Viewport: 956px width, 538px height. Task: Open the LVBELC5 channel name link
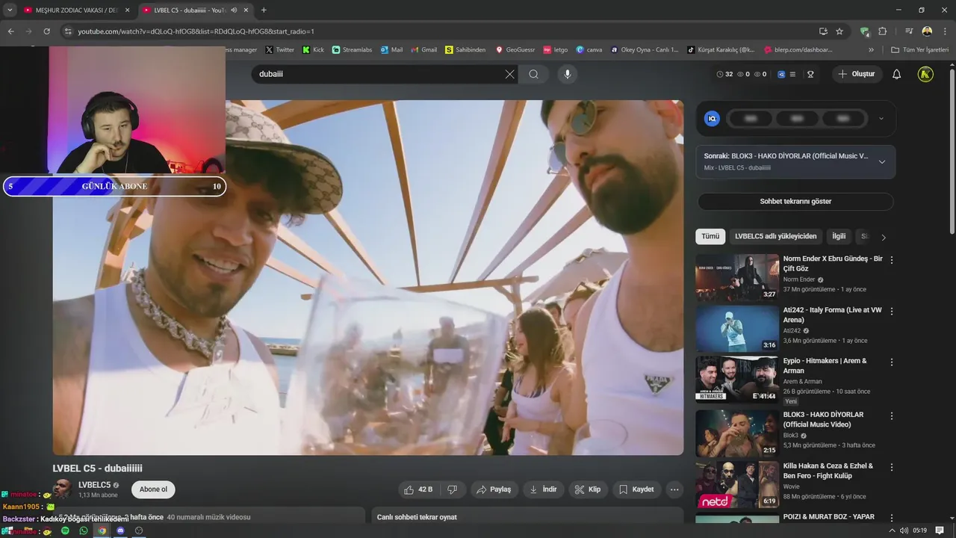click(x=94, y=485)
